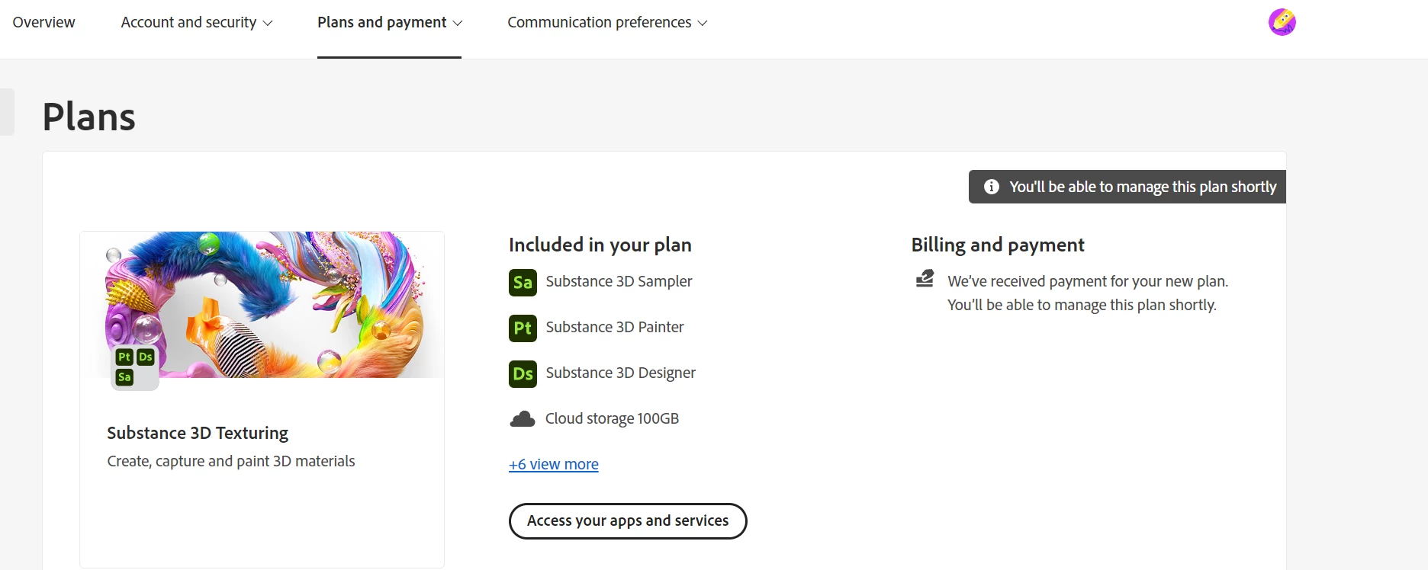Viewport: 1428px width, 570px height.
Task: Click the Cloud storage 100GB text
Action: click(x=612, y=418)
